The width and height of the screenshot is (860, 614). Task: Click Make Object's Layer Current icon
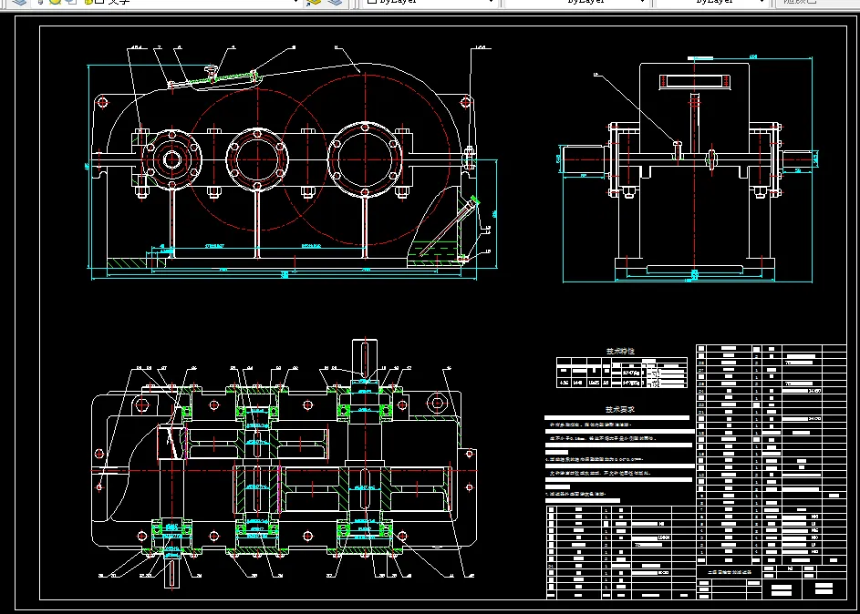coord(314,2)
